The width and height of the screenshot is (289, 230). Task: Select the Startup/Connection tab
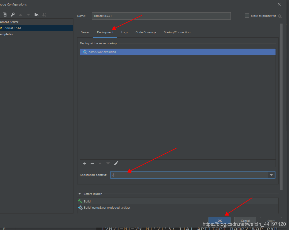pos(177,32)
